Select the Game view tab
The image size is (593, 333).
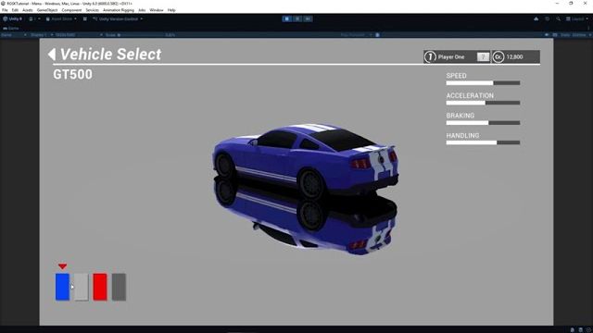click(11, 29)
